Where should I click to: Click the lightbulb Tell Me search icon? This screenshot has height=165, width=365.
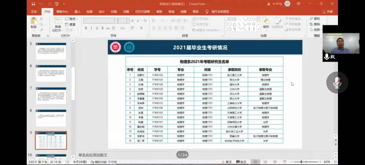click(207, 11)
